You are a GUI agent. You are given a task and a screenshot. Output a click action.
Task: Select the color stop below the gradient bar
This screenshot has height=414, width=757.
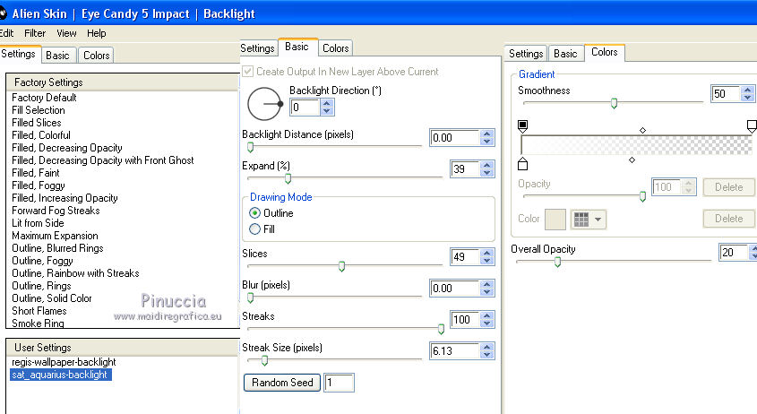[x=522, y=164]
